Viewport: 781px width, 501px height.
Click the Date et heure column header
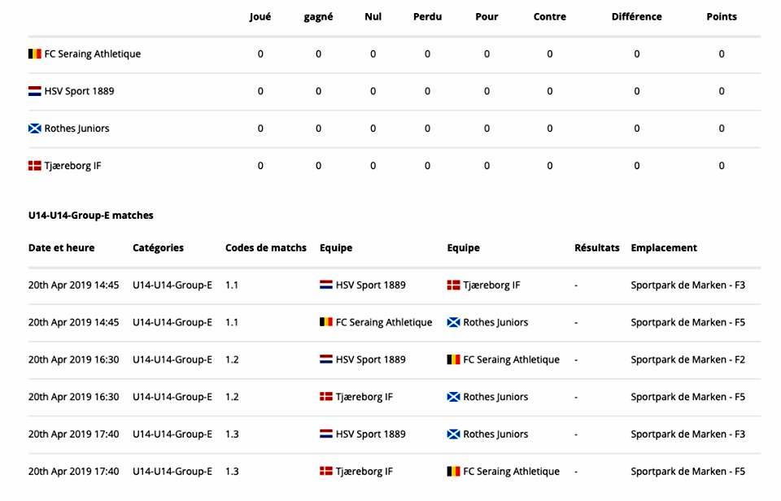pos(61,248)
